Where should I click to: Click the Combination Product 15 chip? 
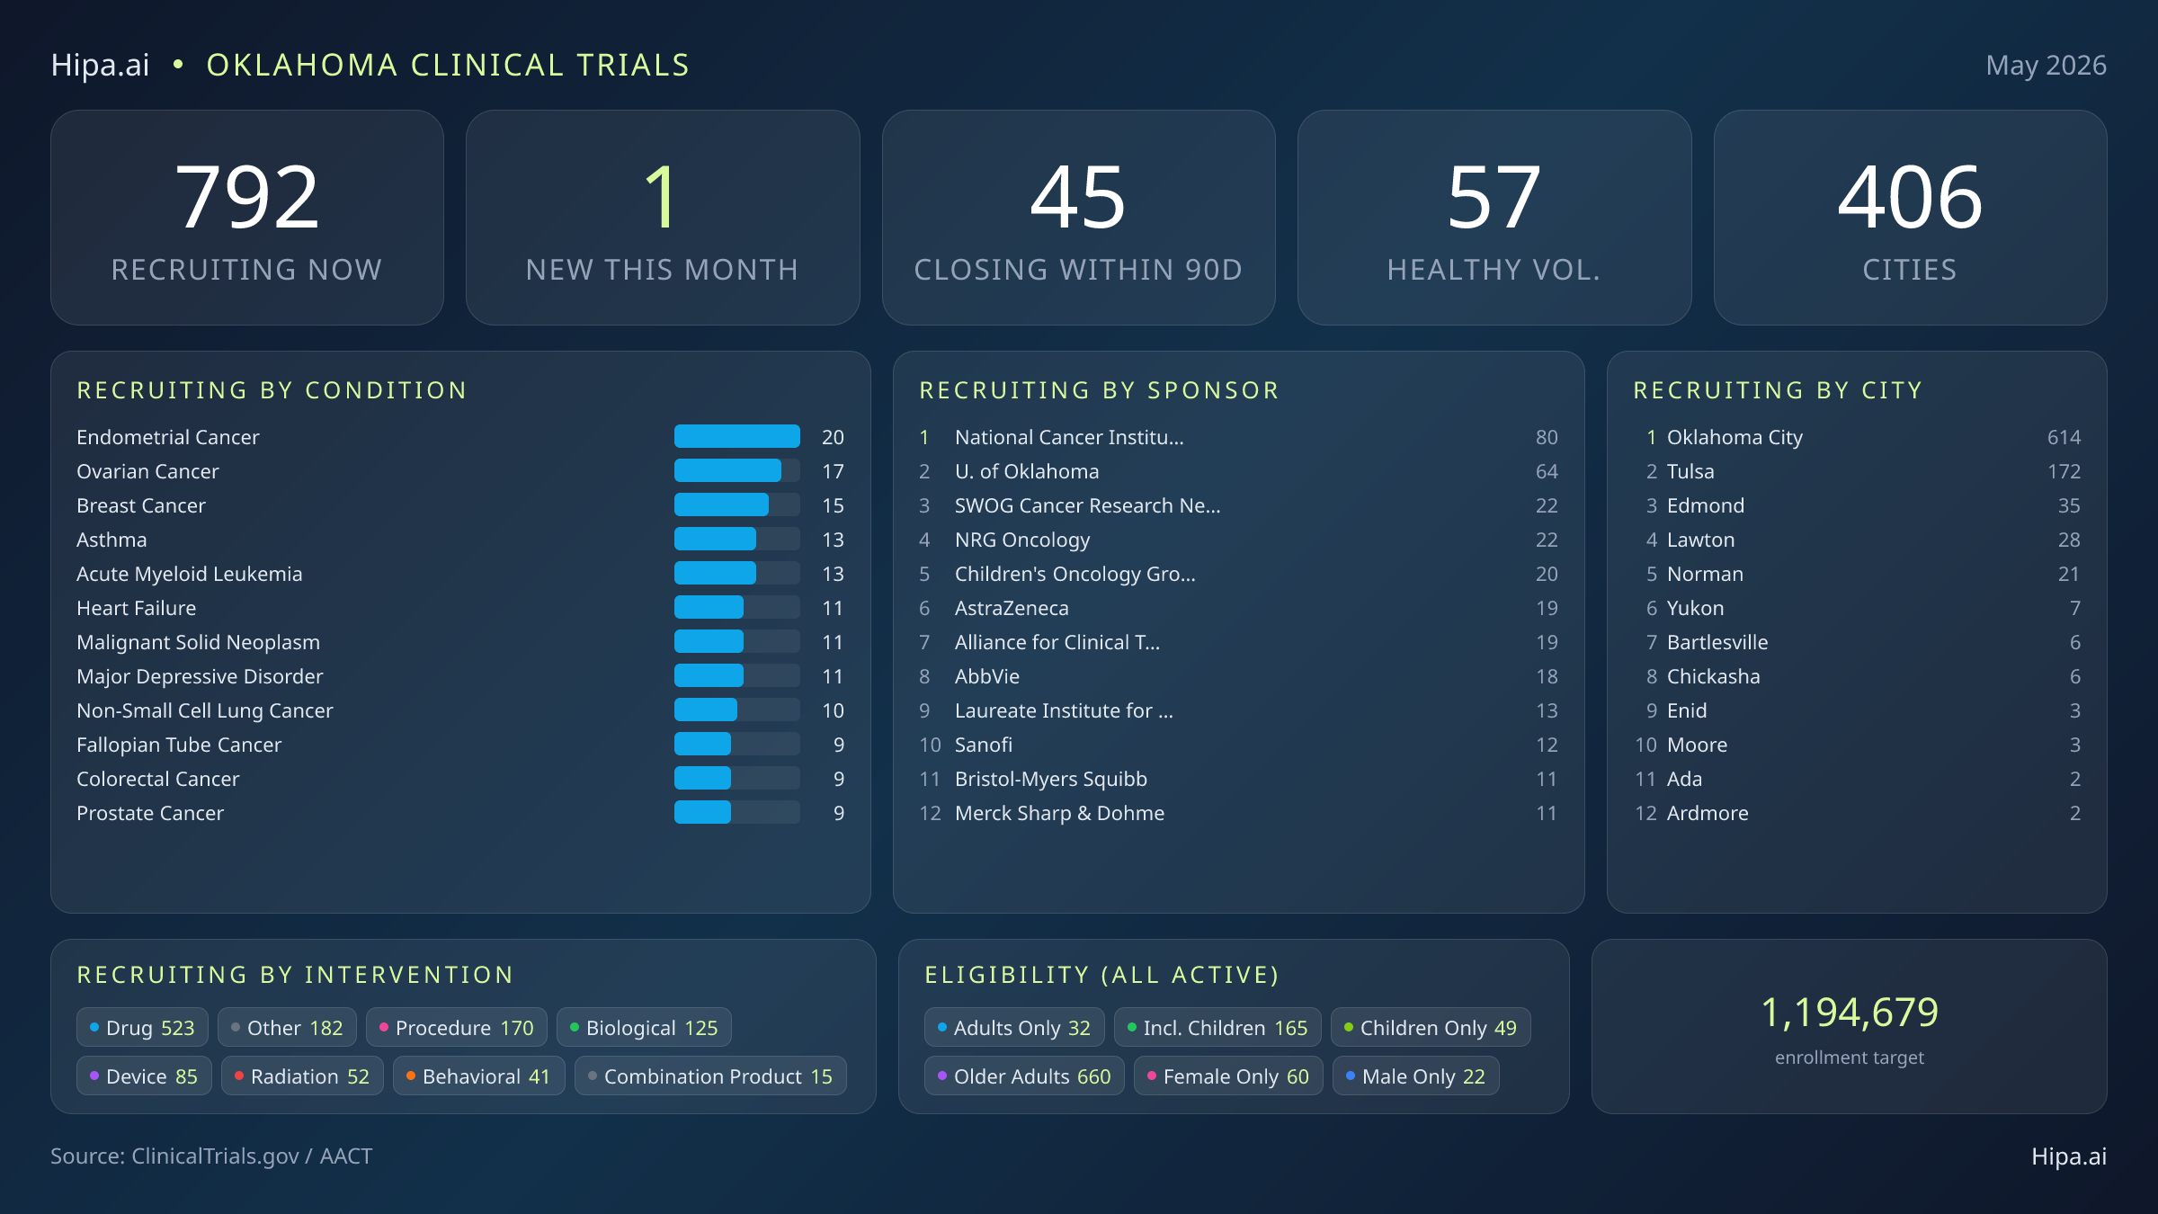(x=710, y=1076)
